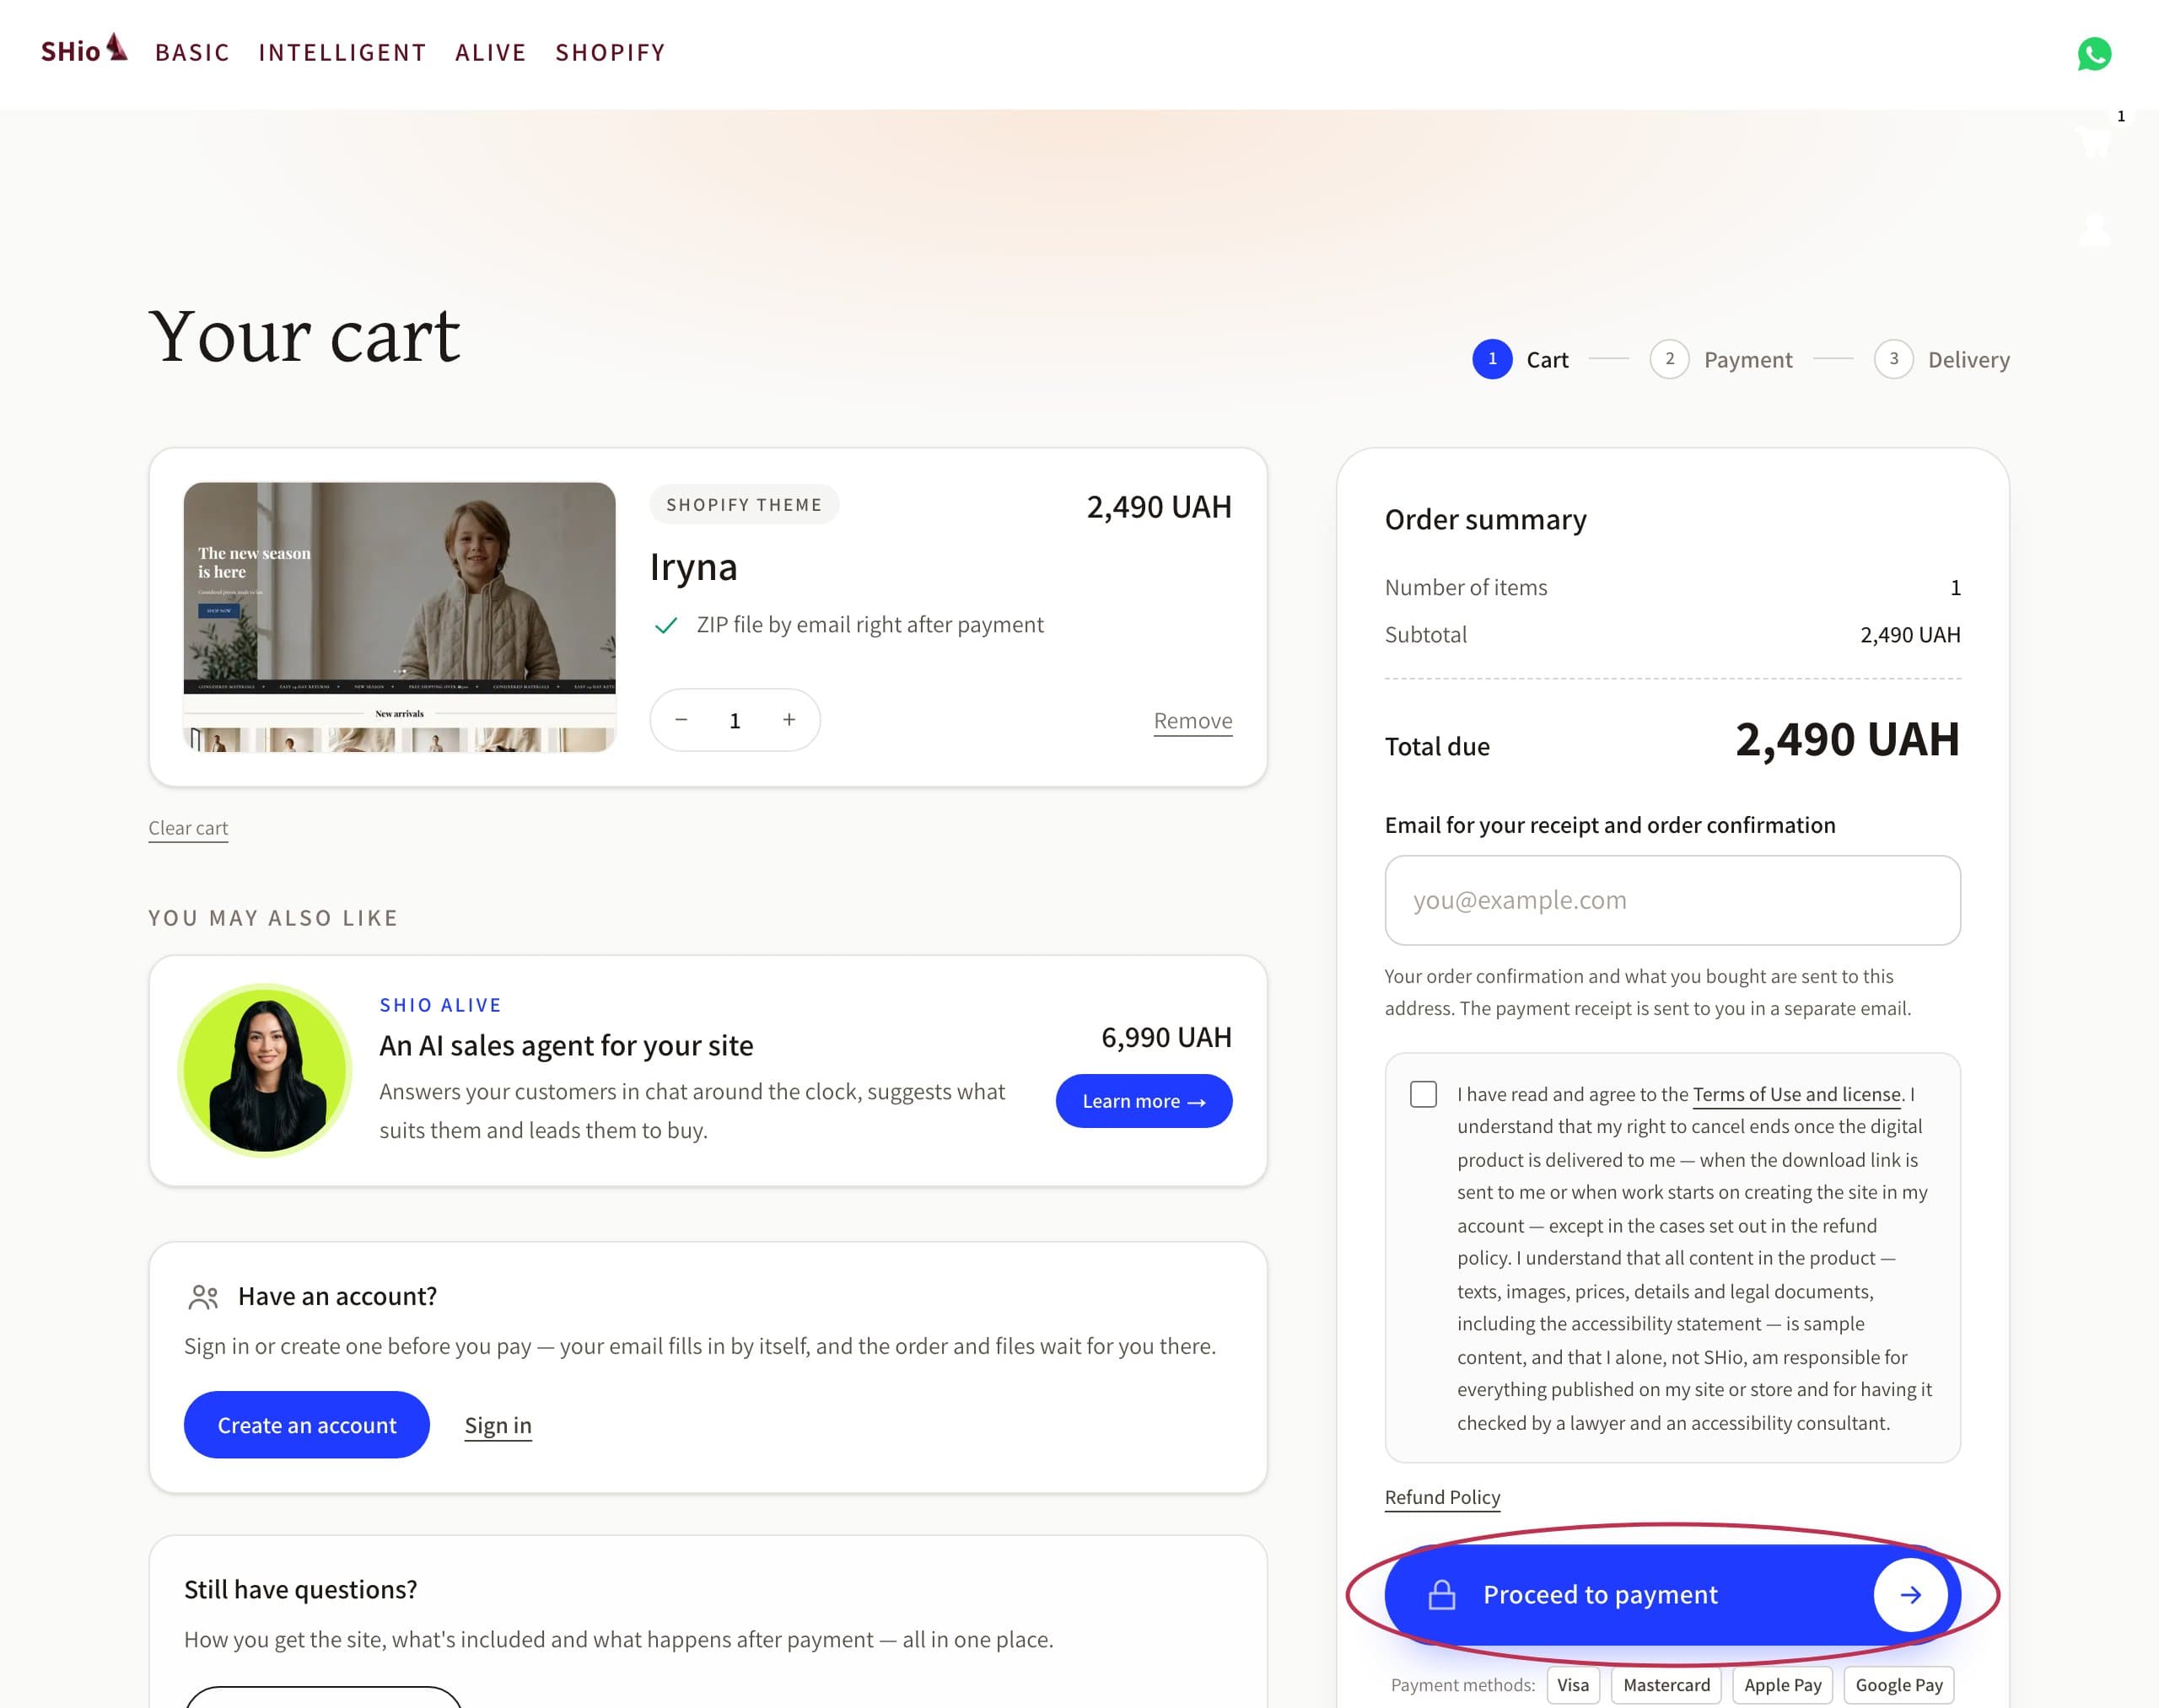Go to SHio logo home
The height and width of the screenshot is (1708, 2159).
click(x=84, y=49)
